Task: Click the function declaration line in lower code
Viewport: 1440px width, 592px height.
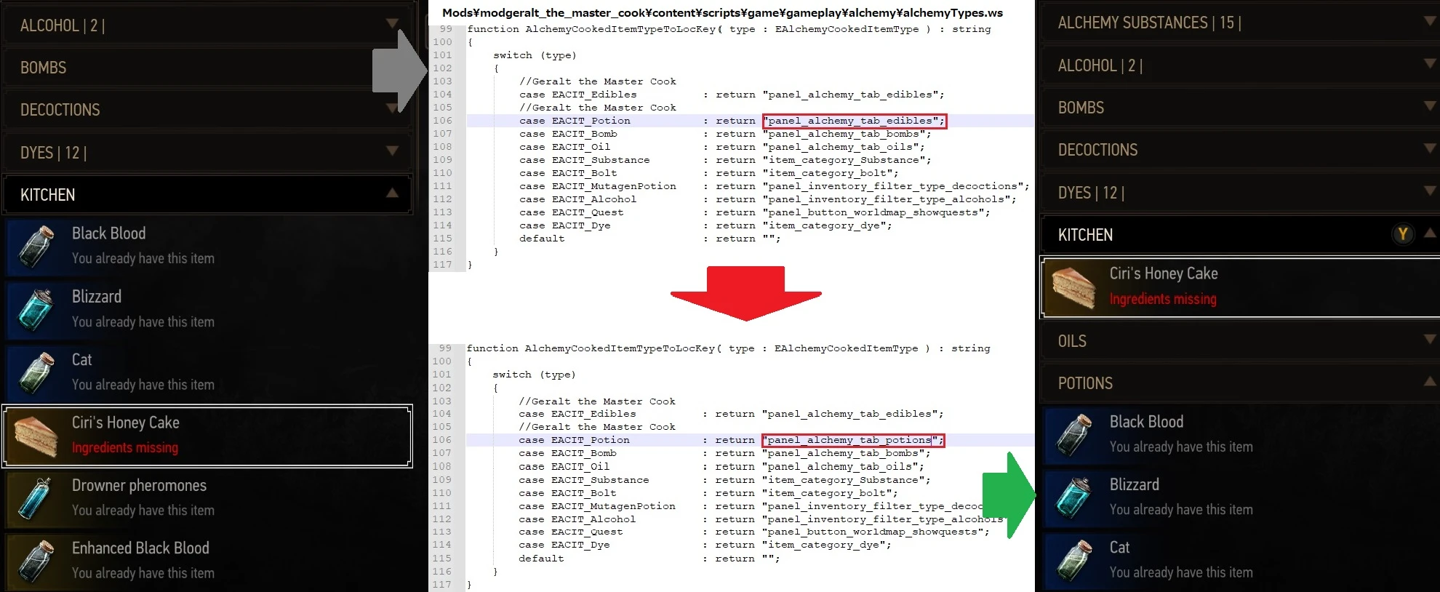Action: click(728, 348)
